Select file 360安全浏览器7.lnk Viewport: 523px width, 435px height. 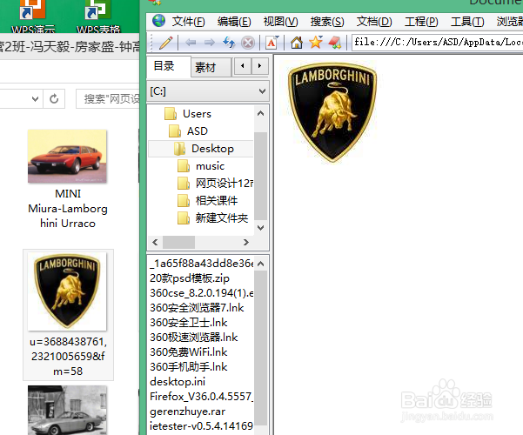click(x=197, y=308)
